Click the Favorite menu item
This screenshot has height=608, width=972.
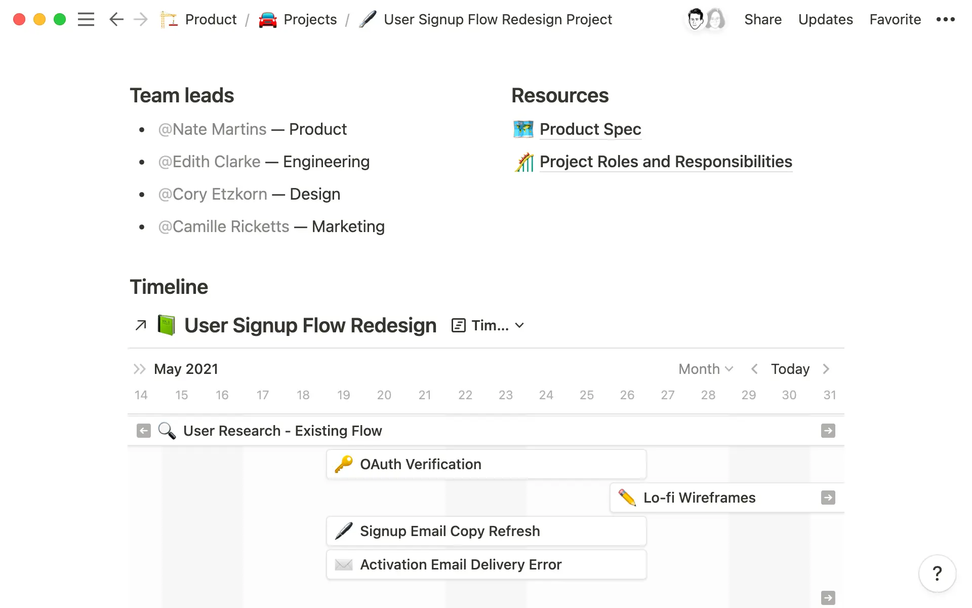[896, 19]
